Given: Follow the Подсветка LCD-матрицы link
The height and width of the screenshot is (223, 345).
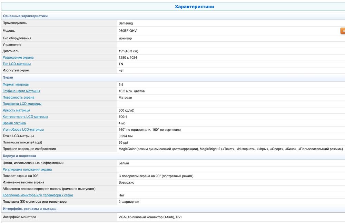Looking at the screenshot, I should [x=22, y=104].
